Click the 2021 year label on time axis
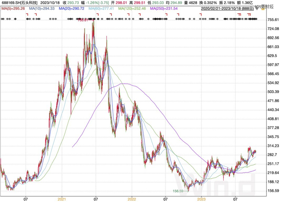Image resolution: width=284 pixels, height=202 pixels. pyautogui.click(x=62, y=199)
